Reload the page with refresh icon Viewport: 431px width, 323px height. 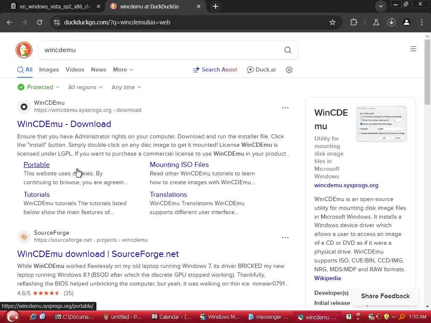(x=40, y=22)
